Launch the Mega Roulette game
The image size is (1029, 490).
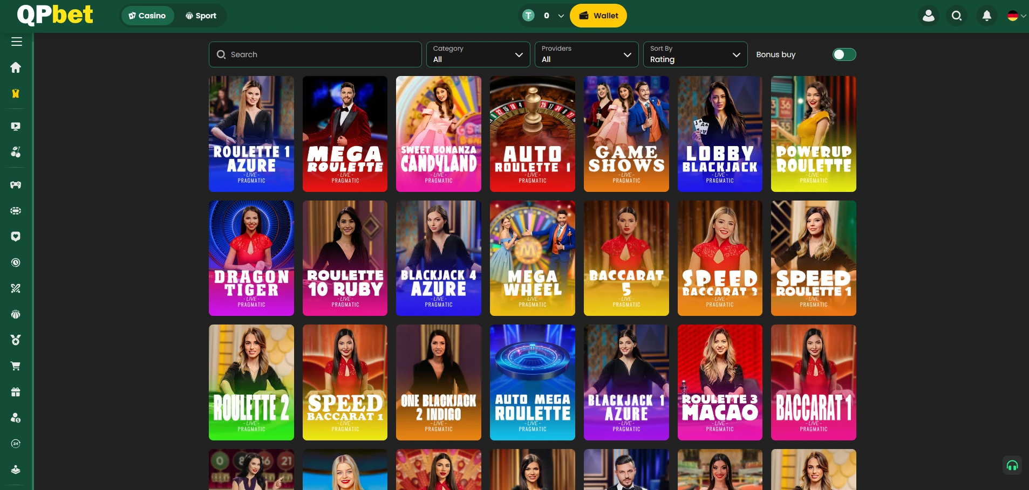point(345,134)
